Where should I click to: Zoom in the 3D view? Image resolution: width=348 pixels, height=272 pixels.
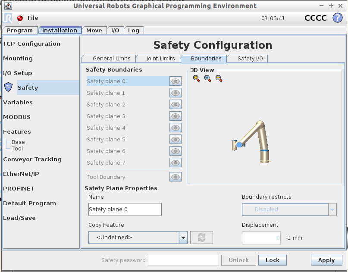pos(196,78)
